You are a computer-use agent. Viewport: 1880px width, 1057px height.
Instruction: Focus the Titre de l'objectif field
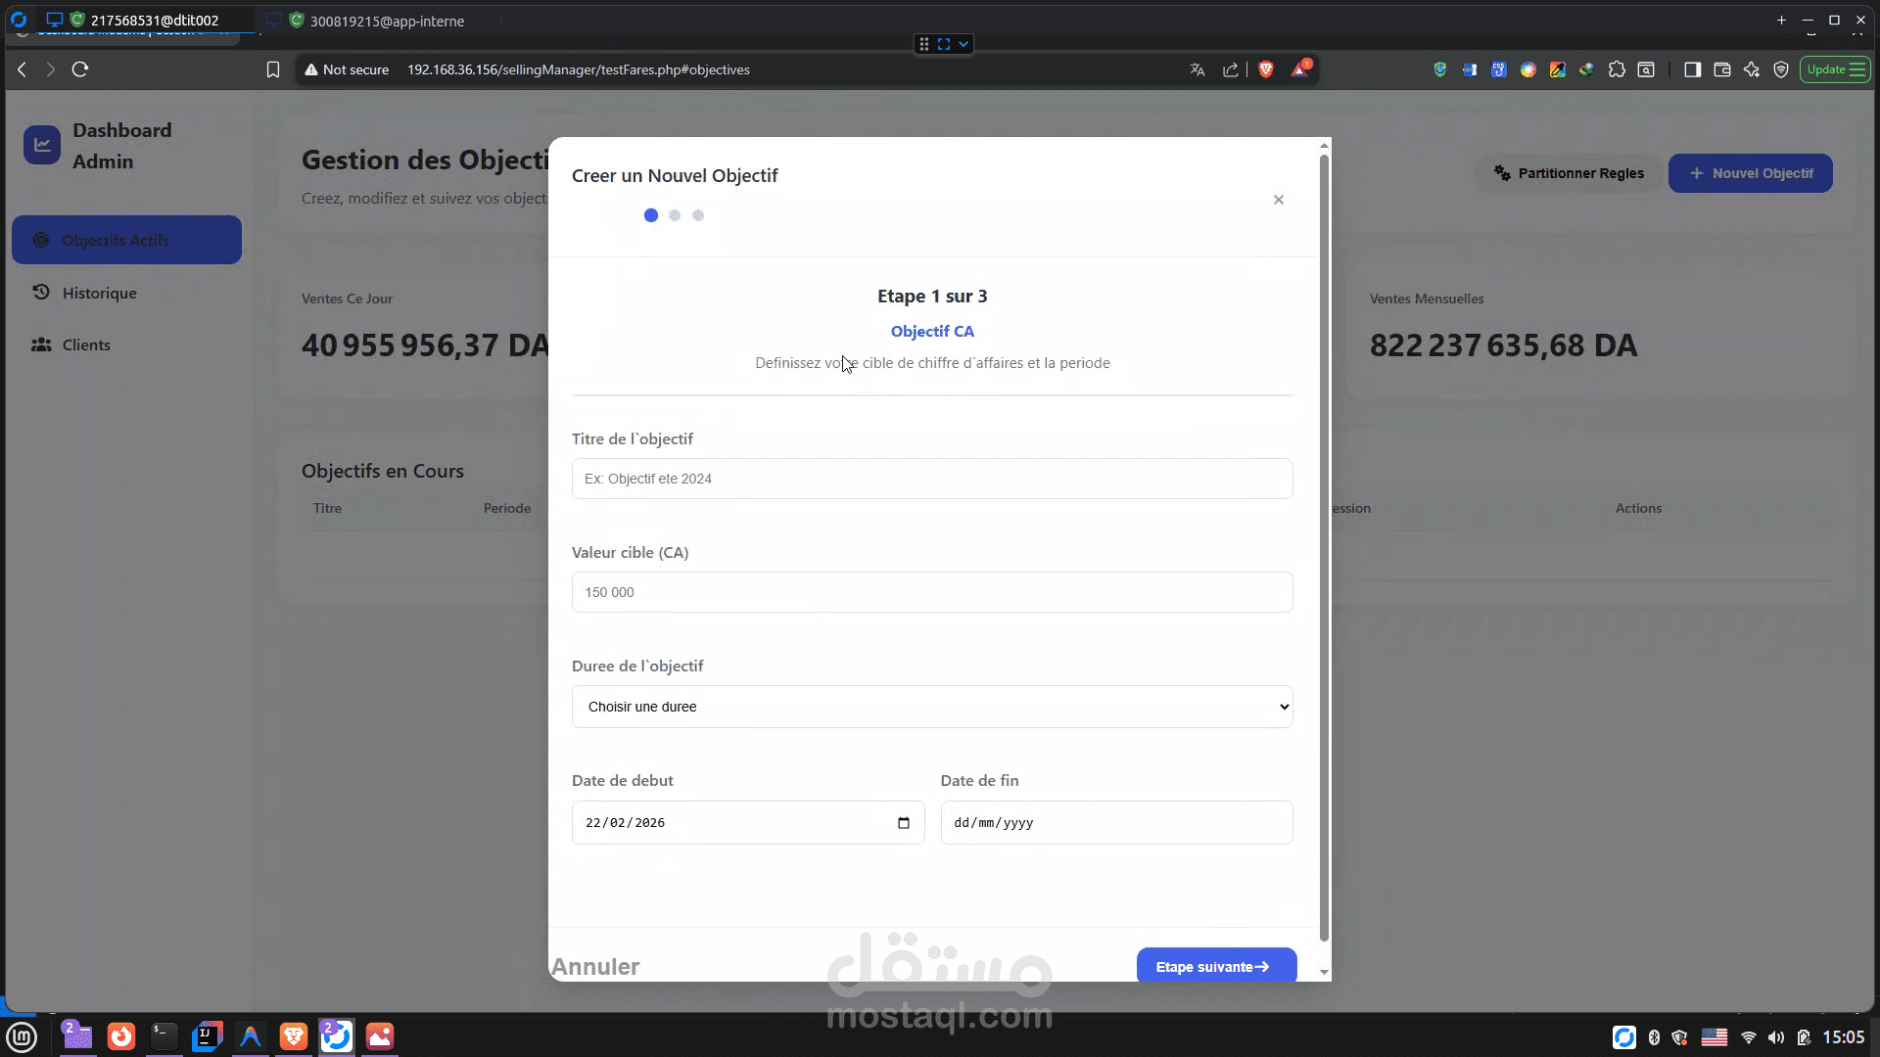click(x=931, y=479)
